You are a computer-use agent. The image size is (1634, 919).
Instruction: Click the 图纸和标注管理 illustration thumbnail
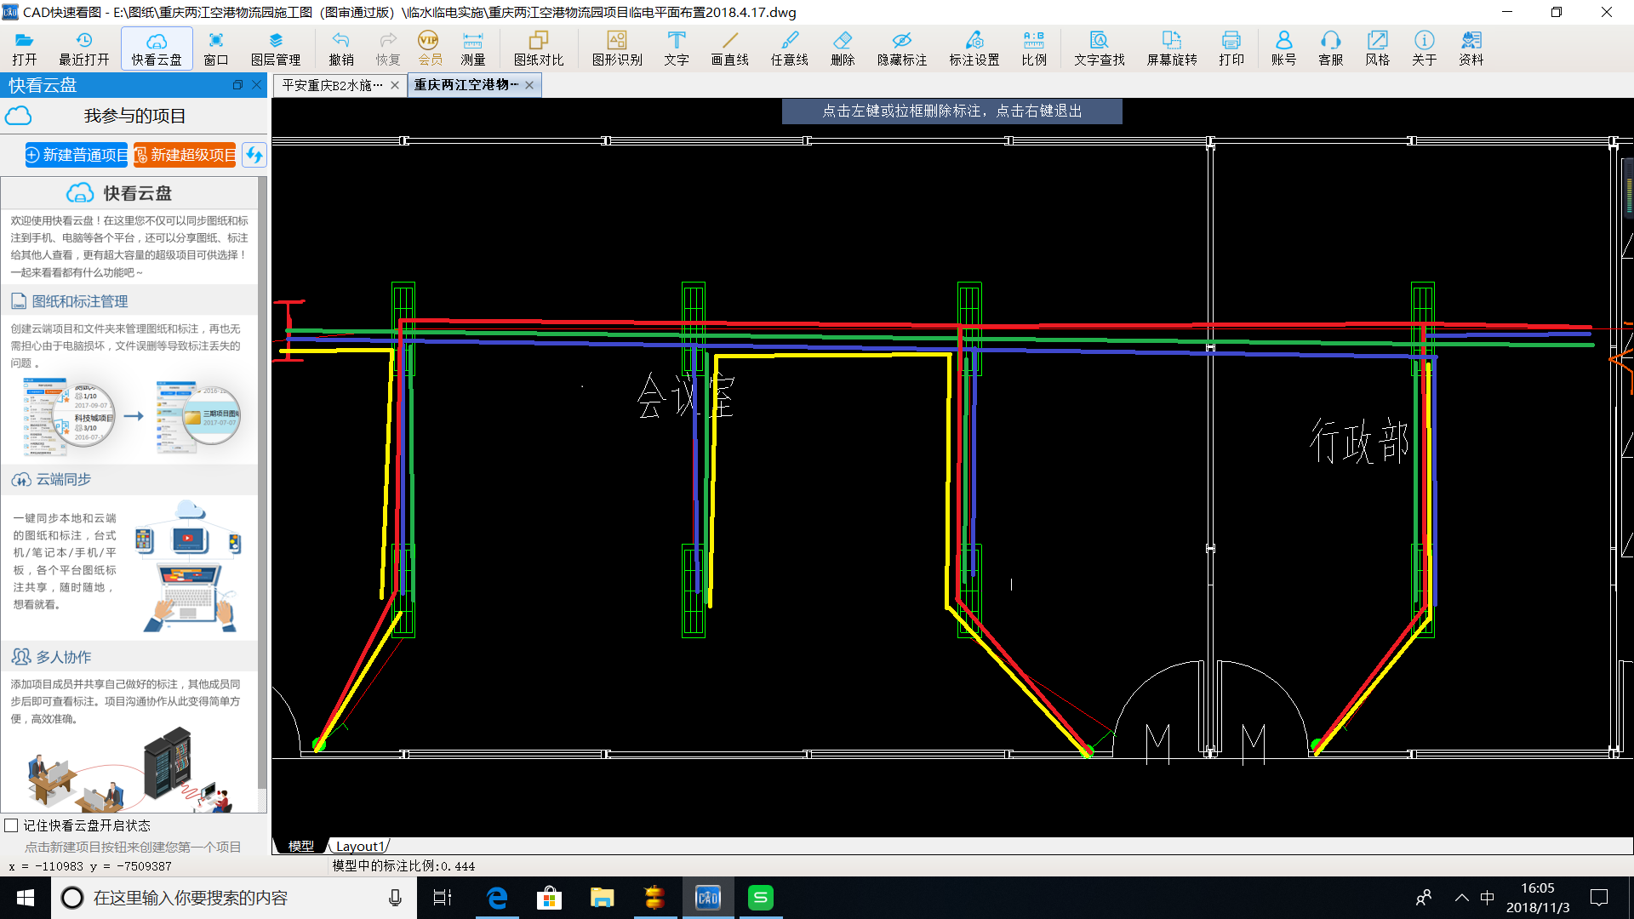[x=133, y=417]
